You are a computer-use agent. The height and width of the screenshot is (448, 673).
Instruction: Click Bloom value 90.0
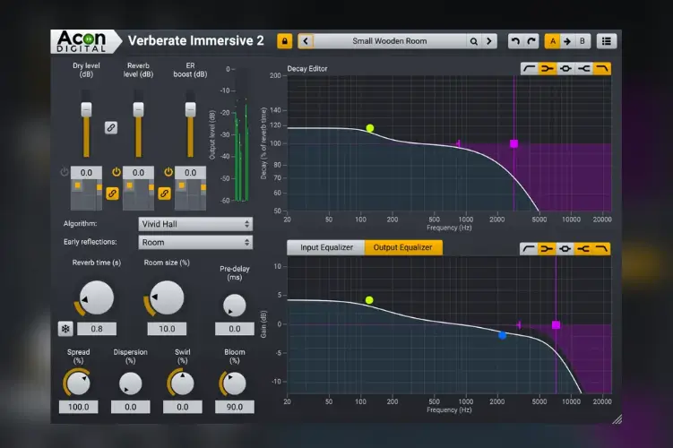pyautogui.click(x=235, y=408)
